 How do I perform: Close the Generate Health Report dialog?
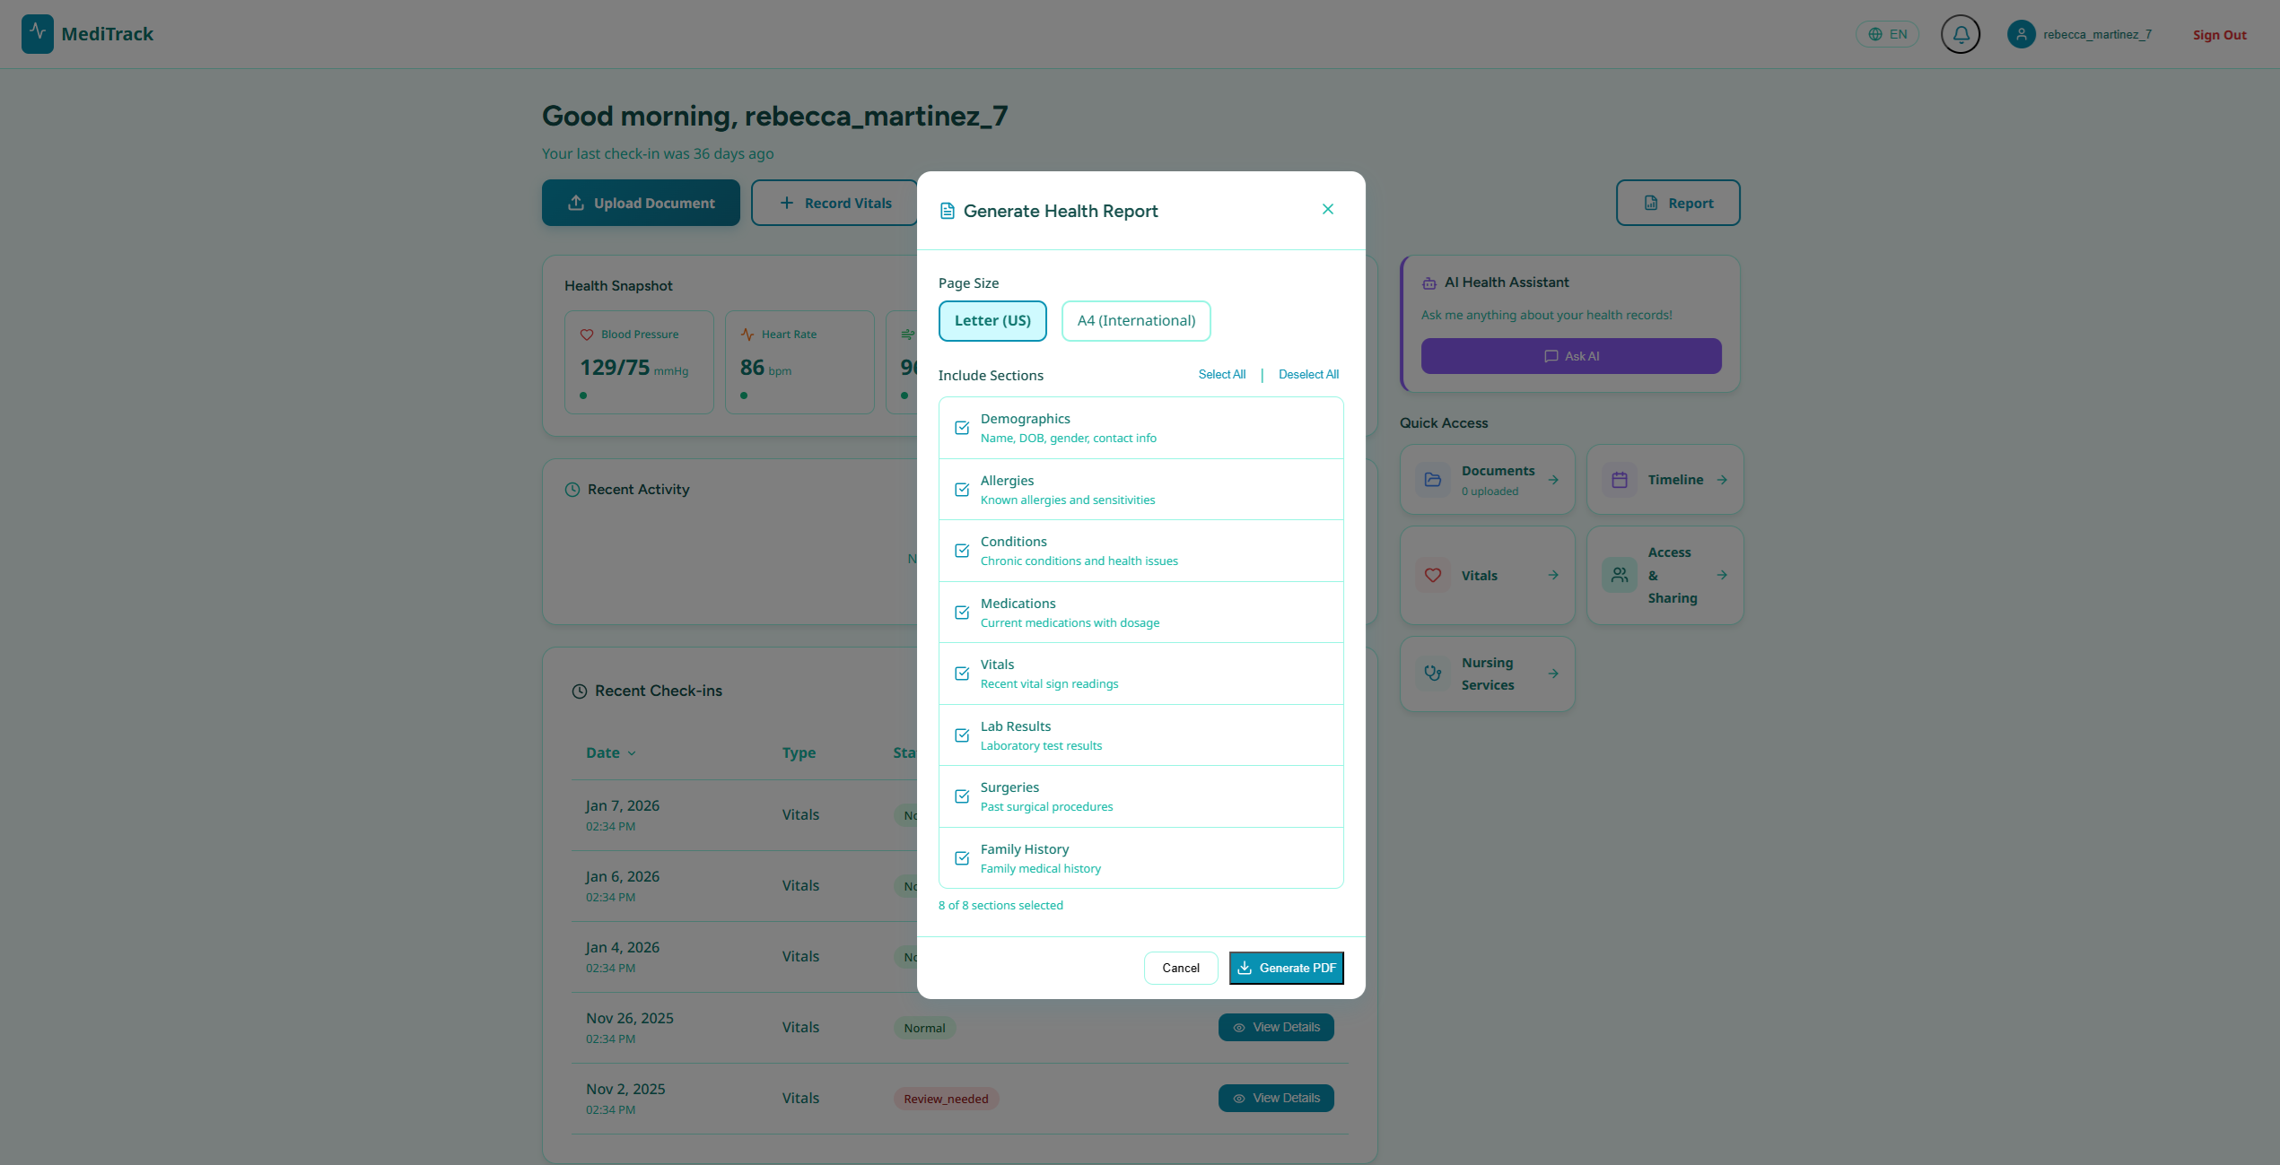tap(1327, 209)
